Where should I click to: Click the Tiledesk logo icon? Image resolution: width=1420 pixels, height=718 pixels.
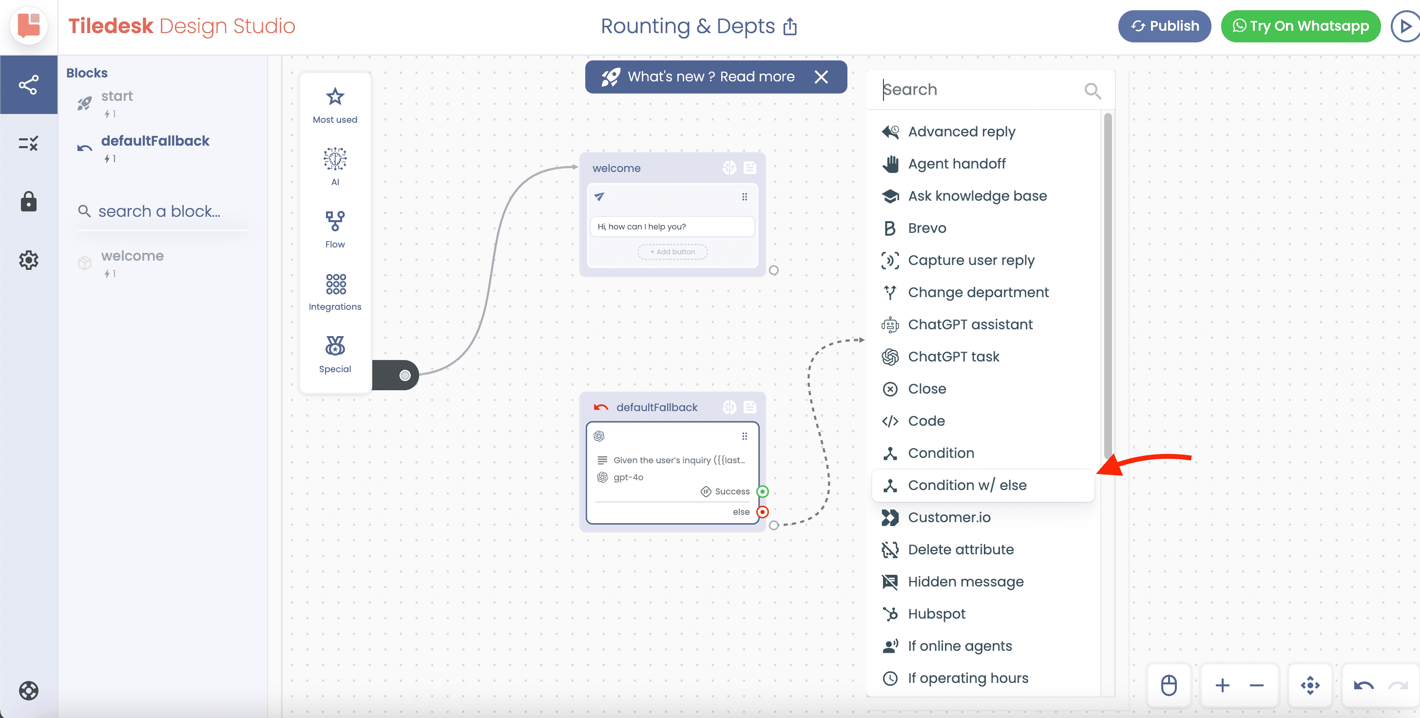29,25
